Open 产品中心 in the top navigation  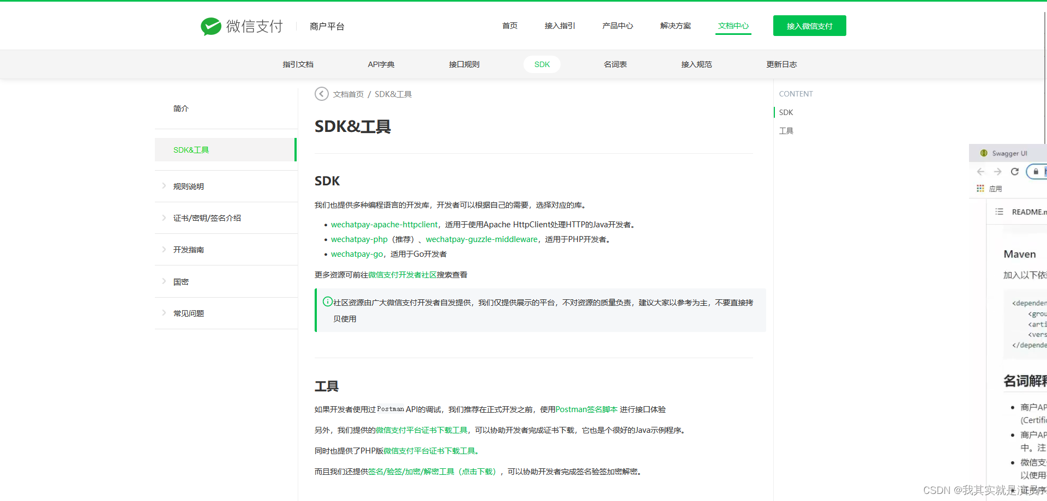click(x=618, y=26)
